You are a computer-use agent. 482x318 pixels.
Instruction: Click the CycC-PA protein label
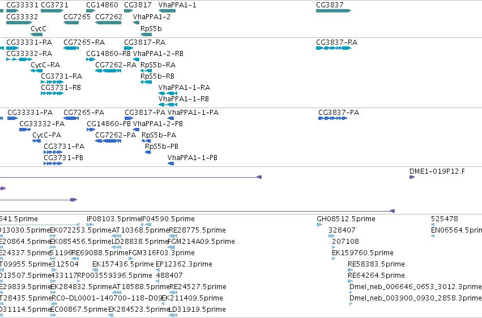(x=46, y=135)
